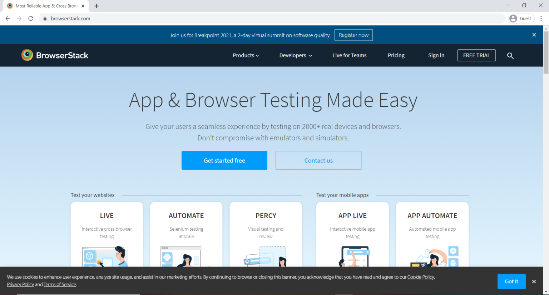Close the cookie banner with the X
This screenshot has width=549, height=295.
534,282
